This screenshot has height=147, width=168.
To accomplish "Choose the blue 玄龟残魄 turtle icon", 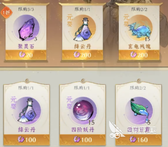I will pyautogui.click(x=140, y=30).
